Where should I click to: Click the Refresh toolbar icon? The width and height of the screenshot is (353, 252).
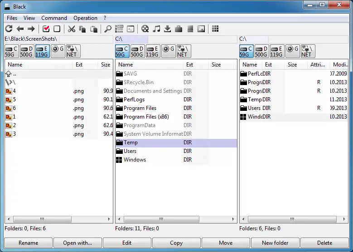[x=9, y=29]
